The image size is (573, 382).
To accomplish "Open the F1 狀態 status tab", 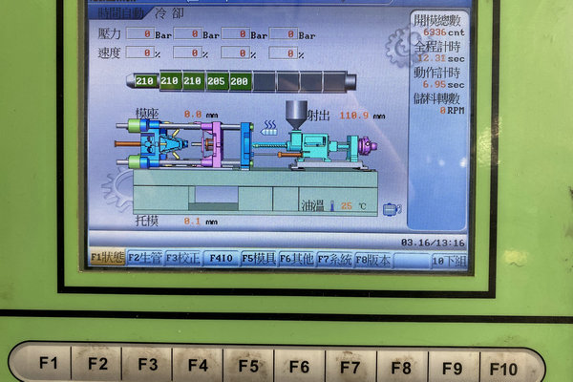I will click(106, 258).
